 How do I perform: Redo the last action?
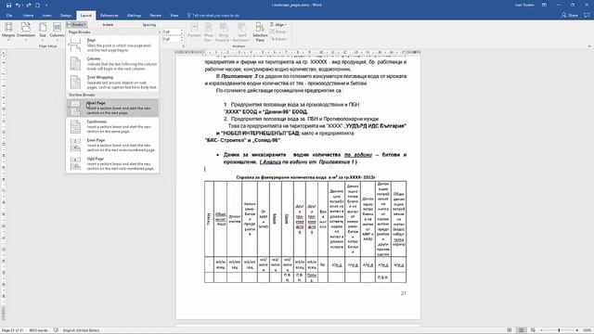(x=29, y=5)
